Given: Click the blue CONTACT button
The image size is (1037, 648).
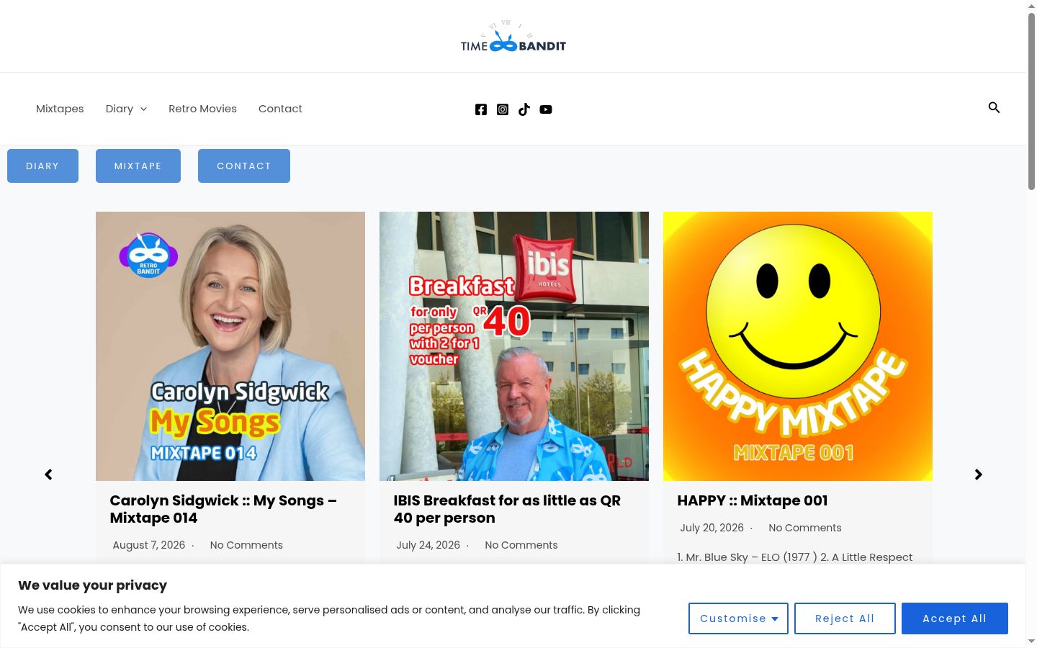Looking at the screenshot, I should [244, 166].
